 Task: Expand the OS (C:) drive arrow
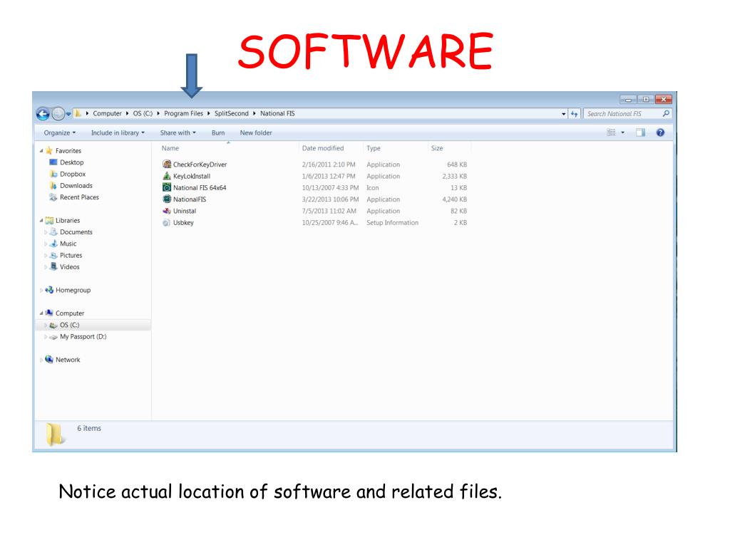tap(45, 325)
